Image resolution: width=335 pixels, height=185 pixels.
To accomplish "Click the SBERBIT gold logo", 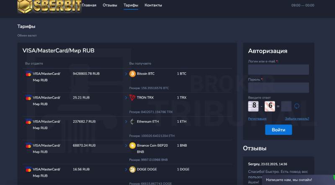I will pyautogui.click(x=49, y=6).
